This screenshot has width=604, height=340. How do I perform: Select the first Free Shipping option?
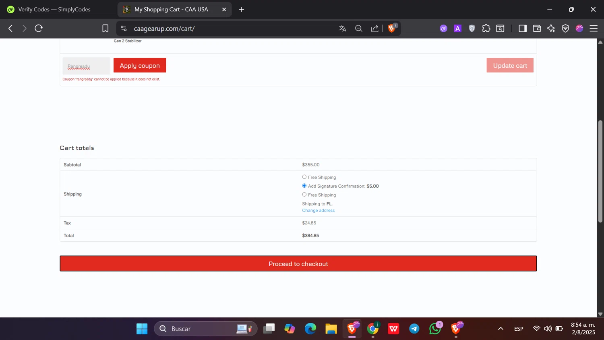304,177
